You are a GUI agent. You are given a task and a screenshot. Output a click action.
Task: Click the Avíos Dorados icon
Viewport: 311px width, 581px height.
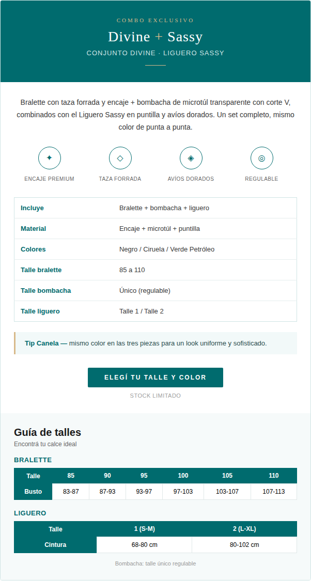point(191,158)
